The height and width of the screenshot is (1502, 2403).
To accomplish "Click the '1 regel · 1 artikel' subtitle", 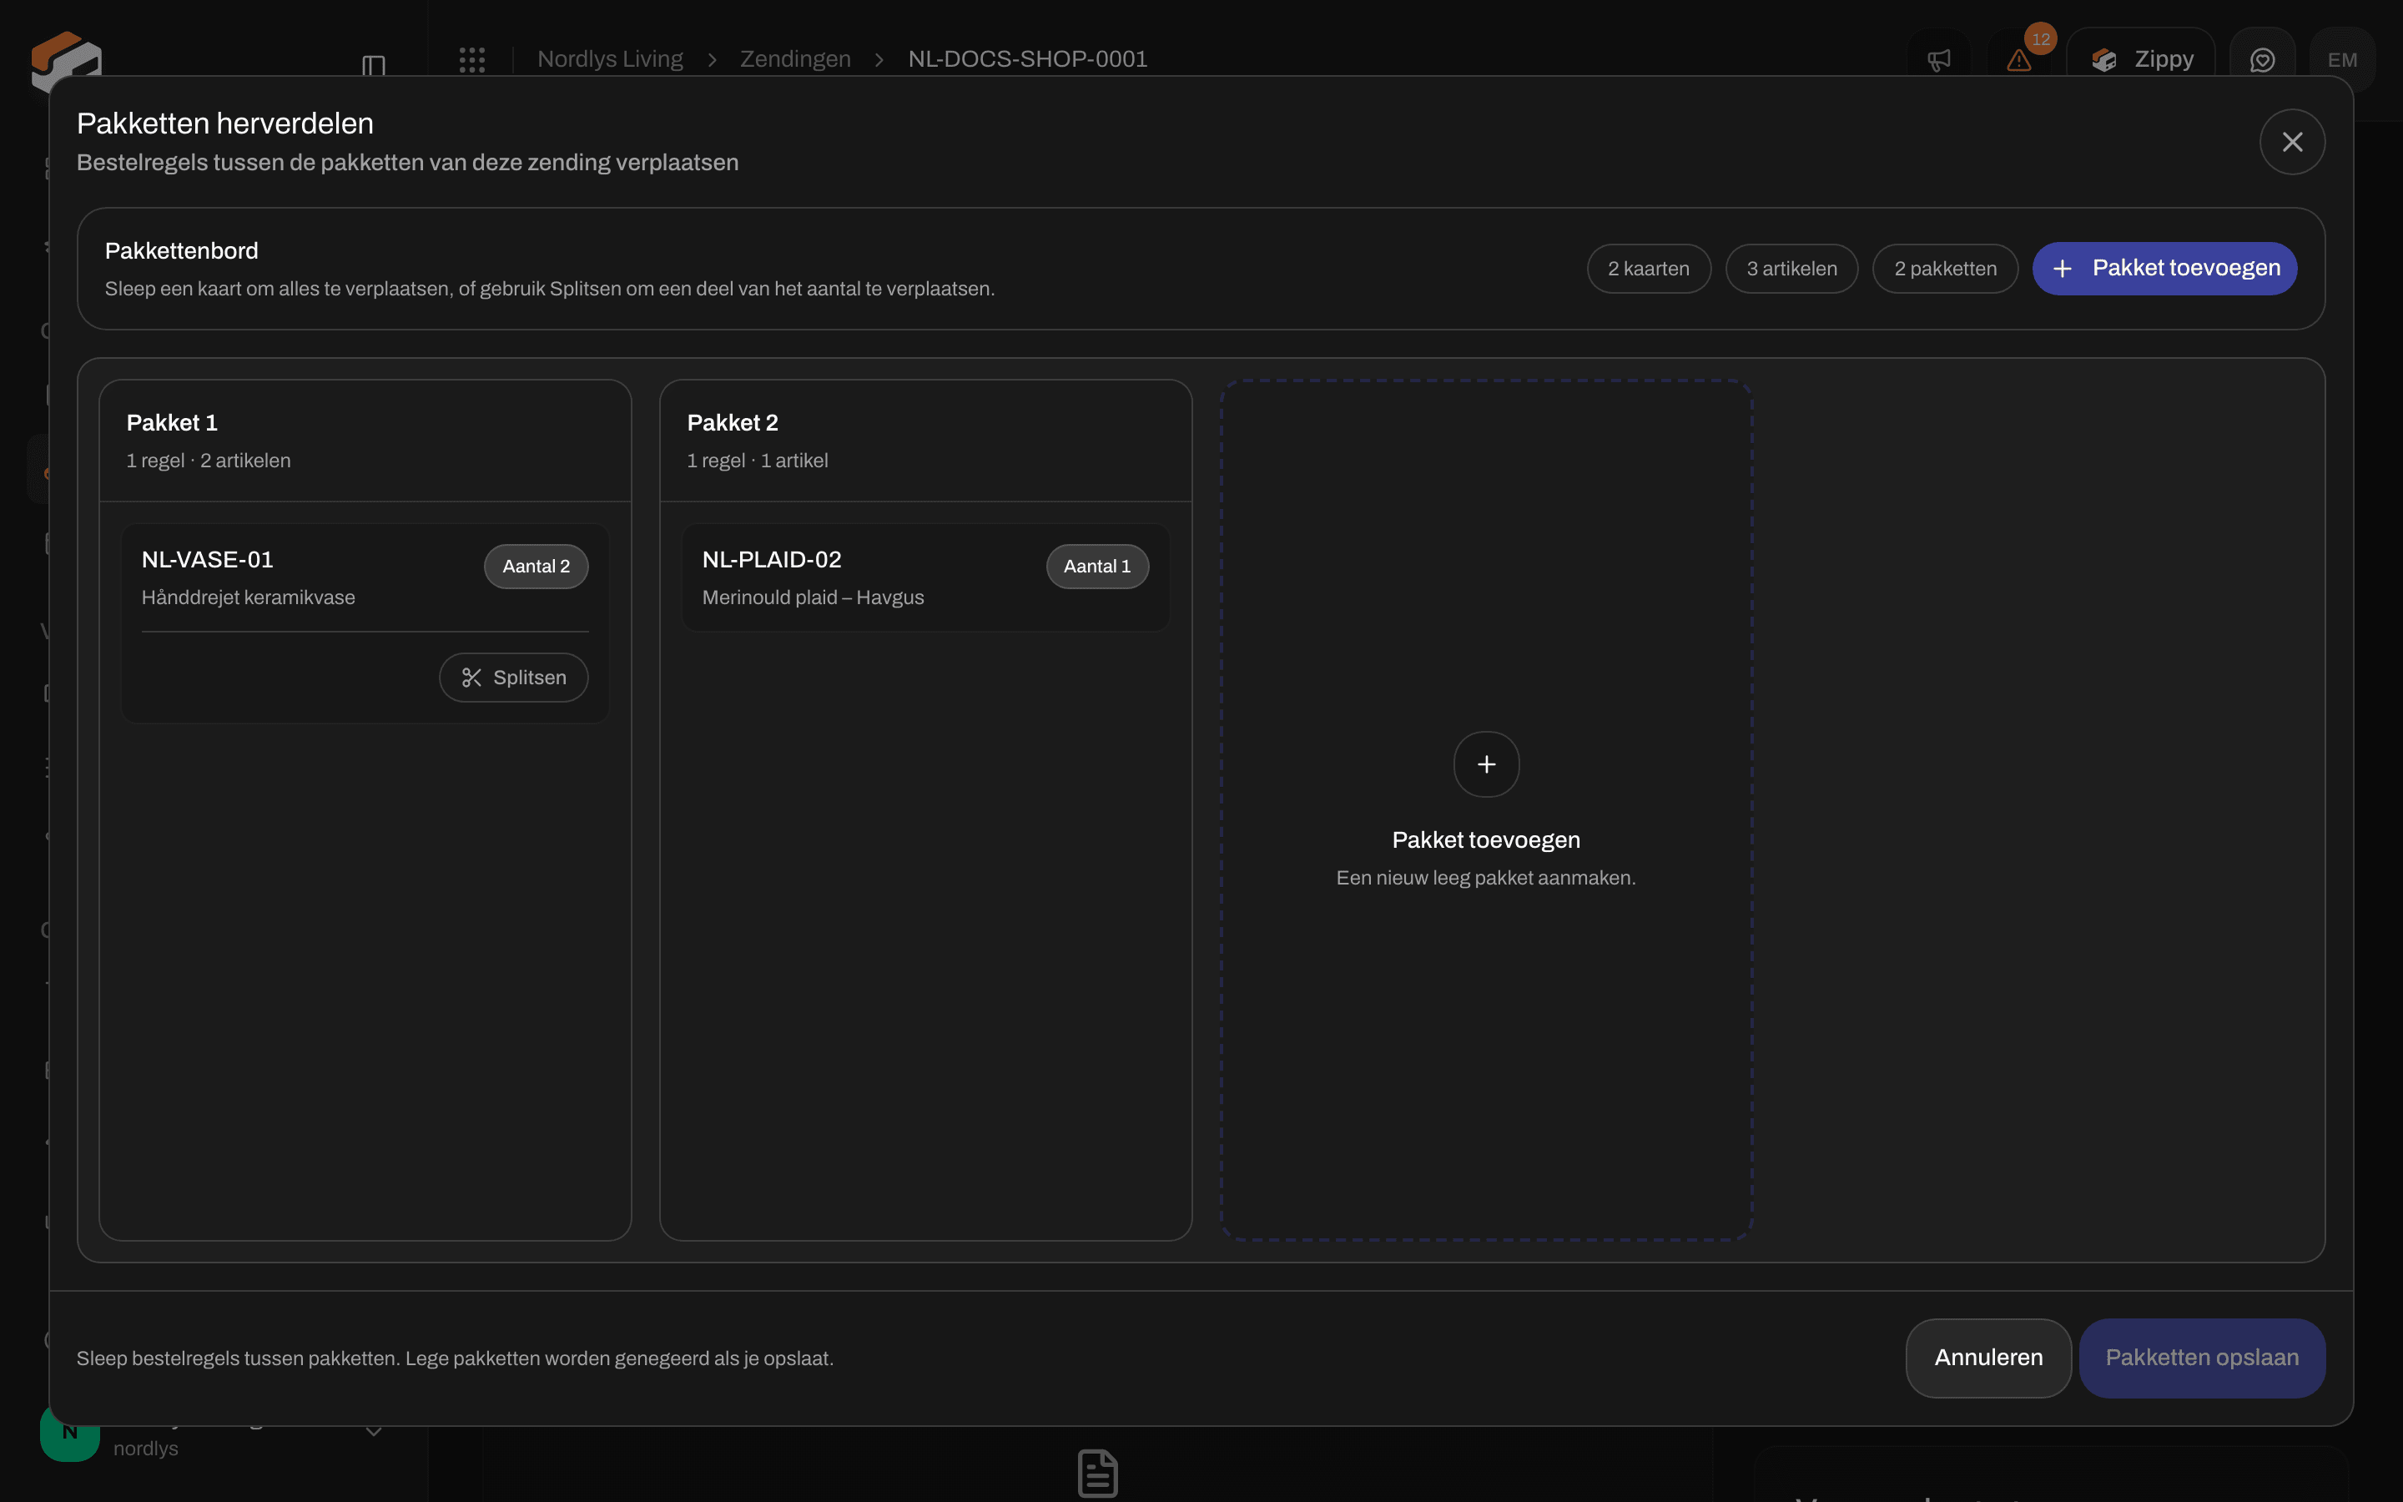I will [x=758, y=460].
